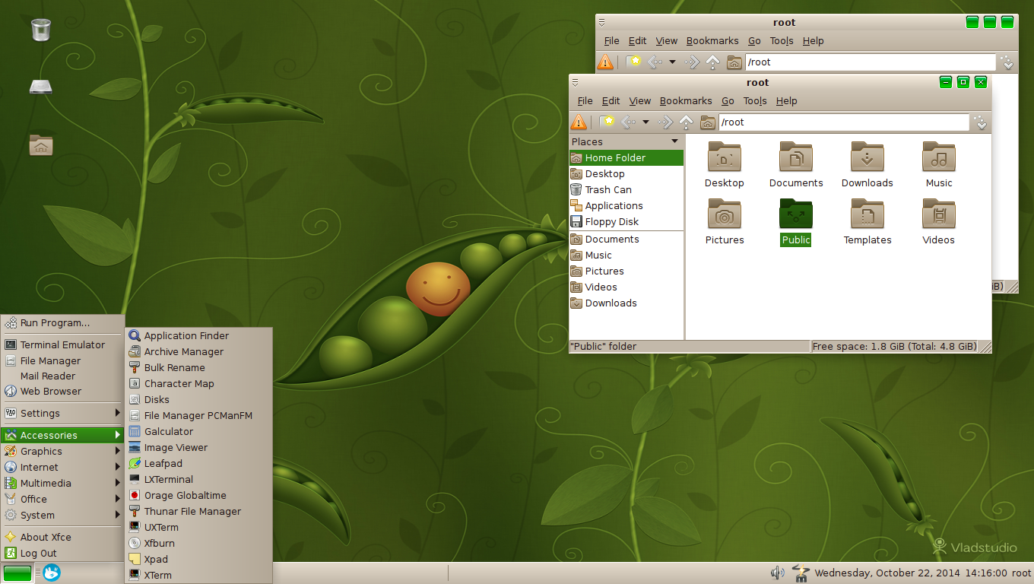This screenshot has width=1034, height=584.
Task: Launch Application Finder from Accessories
Action: (x=198, y=335)
